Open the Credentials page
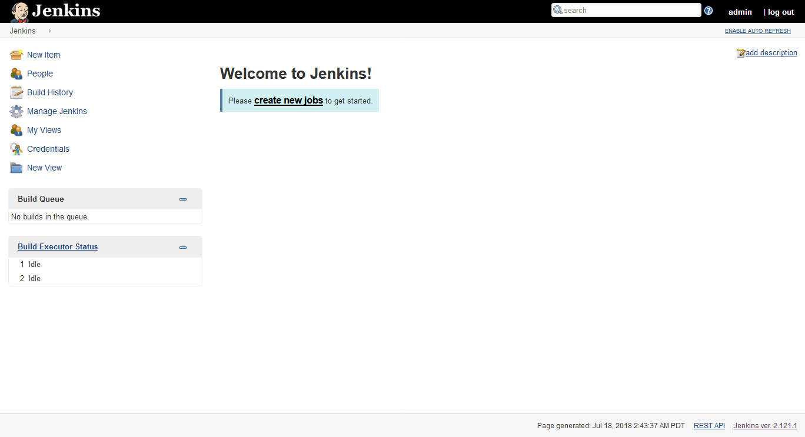 (x=48, y=149)
